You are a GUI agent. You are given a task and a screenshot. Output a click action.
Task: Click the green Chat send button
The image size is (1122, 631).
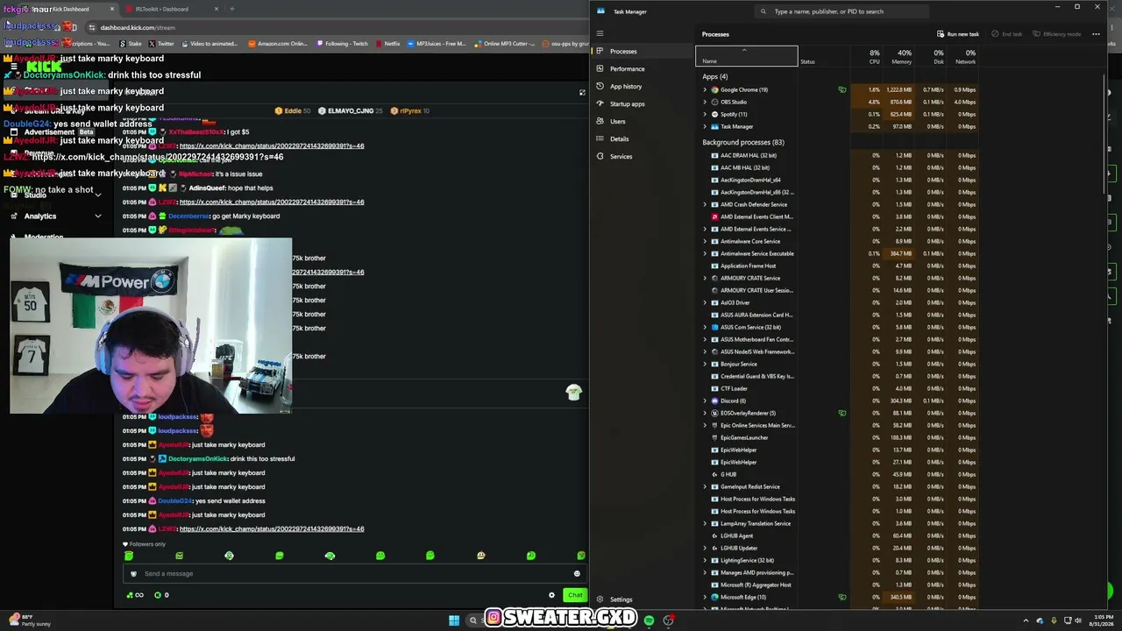tap(575, 595)
